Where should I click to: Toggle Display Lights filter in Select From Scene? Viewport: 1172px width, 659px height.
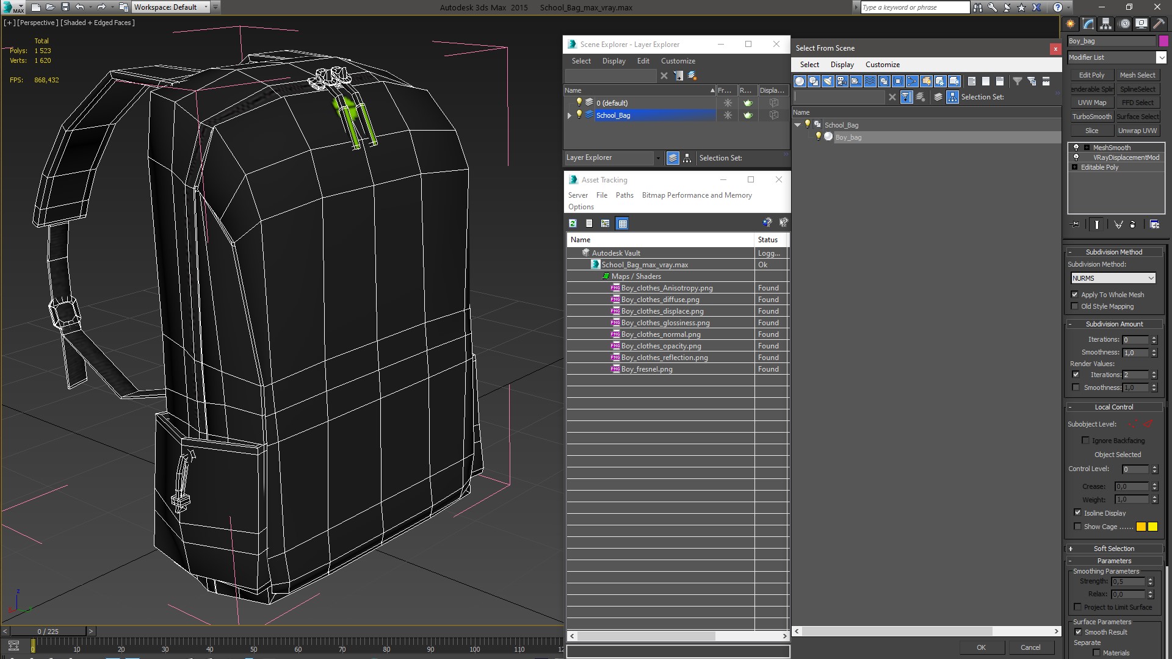828,81
